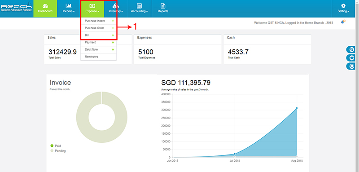Choose Purchase Order menu entry
This screenshot has height=172, width=359.
pyautogui.click(x=95, y=28)
